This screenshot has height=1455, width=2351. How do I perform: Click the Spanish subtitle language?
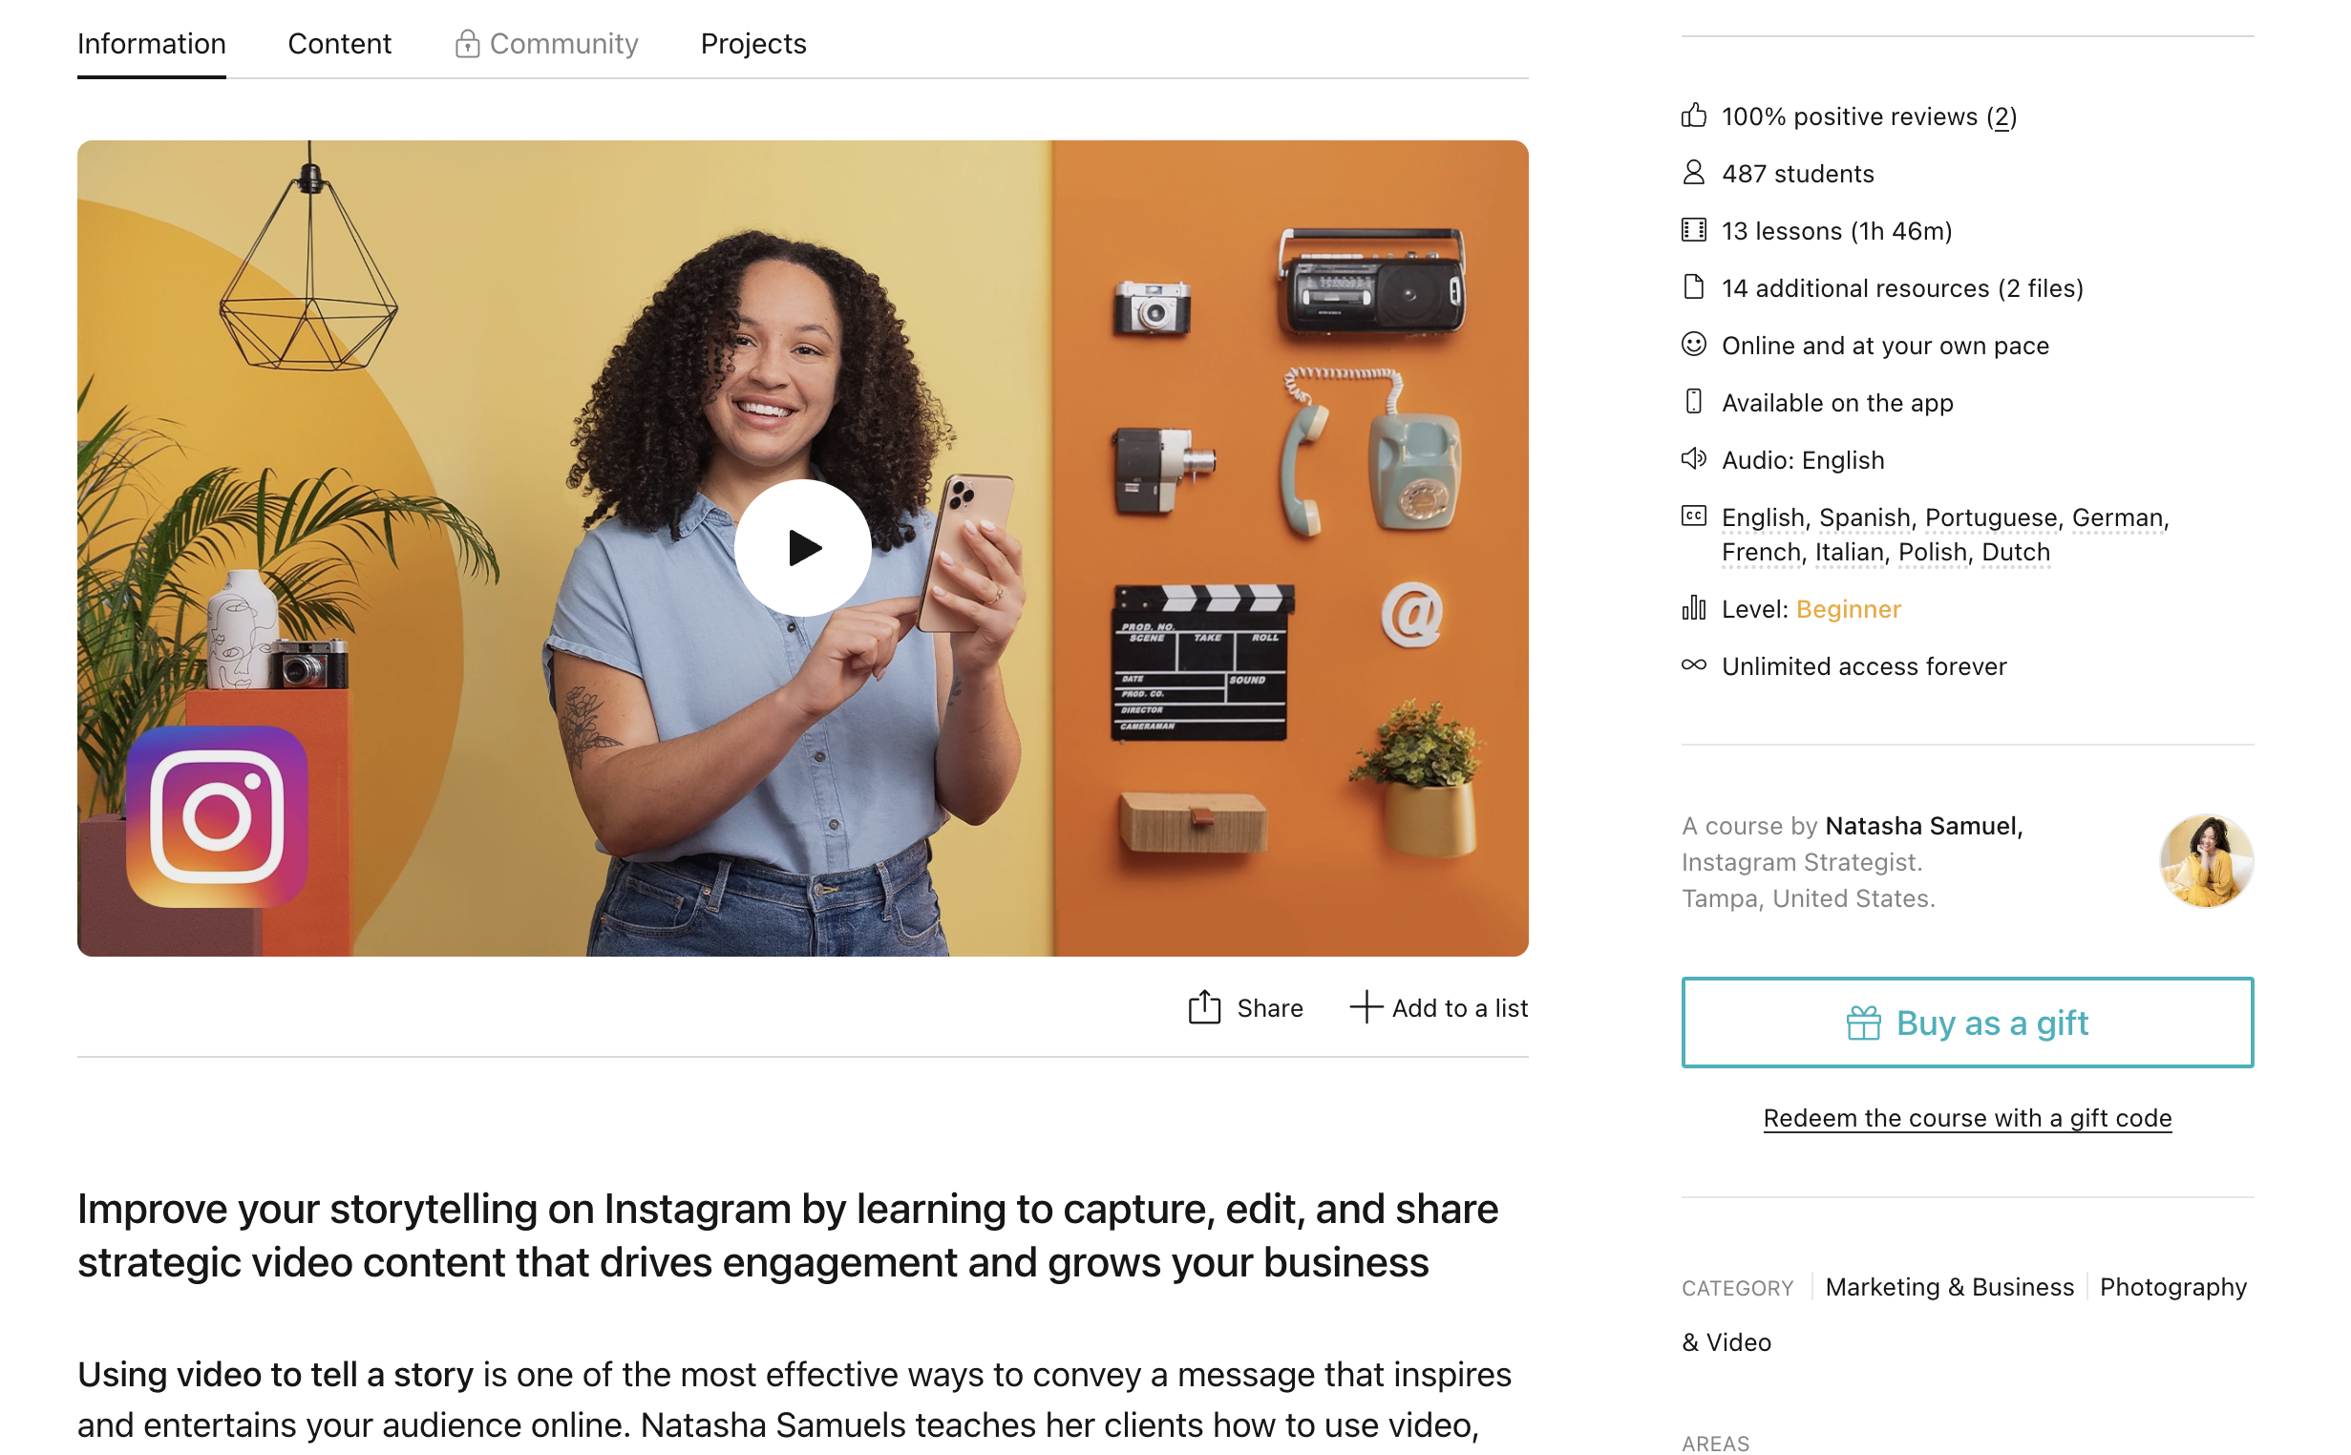1863,517
